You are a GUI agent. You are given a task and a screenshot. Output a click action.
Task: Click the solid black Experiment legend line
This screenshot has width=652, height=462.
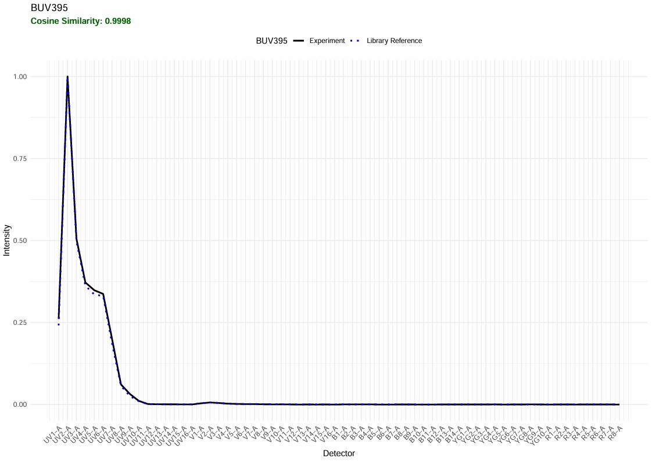click(x=299, y=41)
